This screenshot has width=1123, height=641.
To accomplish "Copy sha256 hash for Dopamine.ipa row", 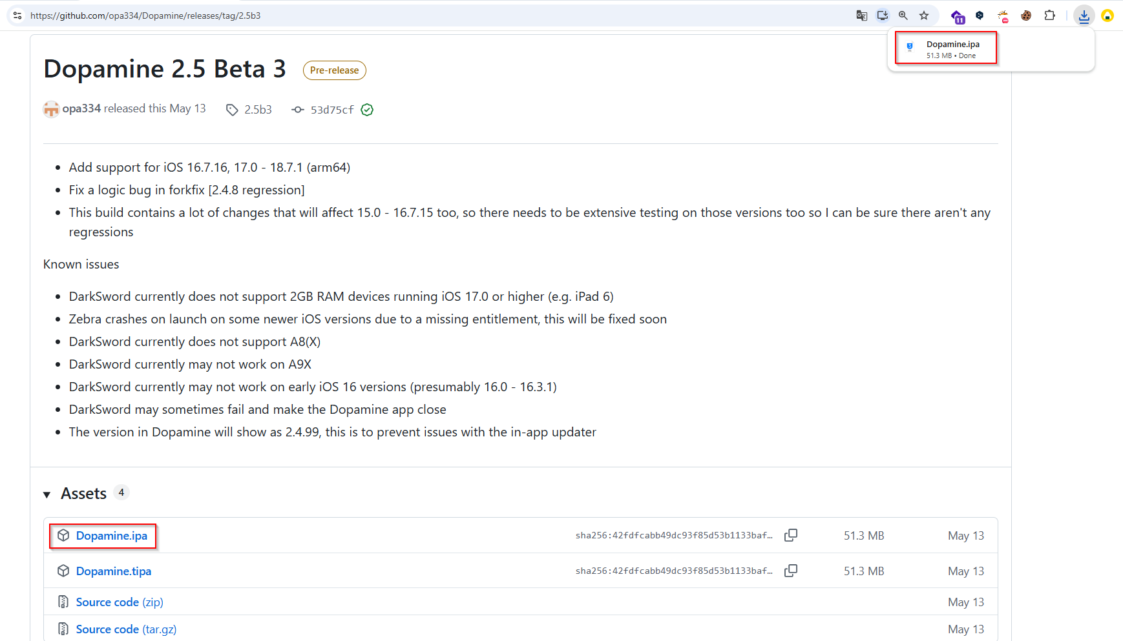I will pos(791,535).
